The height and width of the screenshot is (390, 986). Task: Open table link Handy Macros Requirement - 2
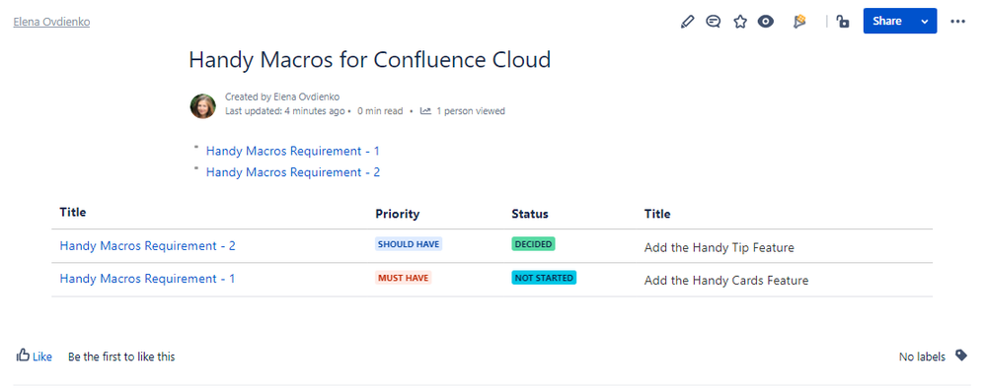pos(147,246)
